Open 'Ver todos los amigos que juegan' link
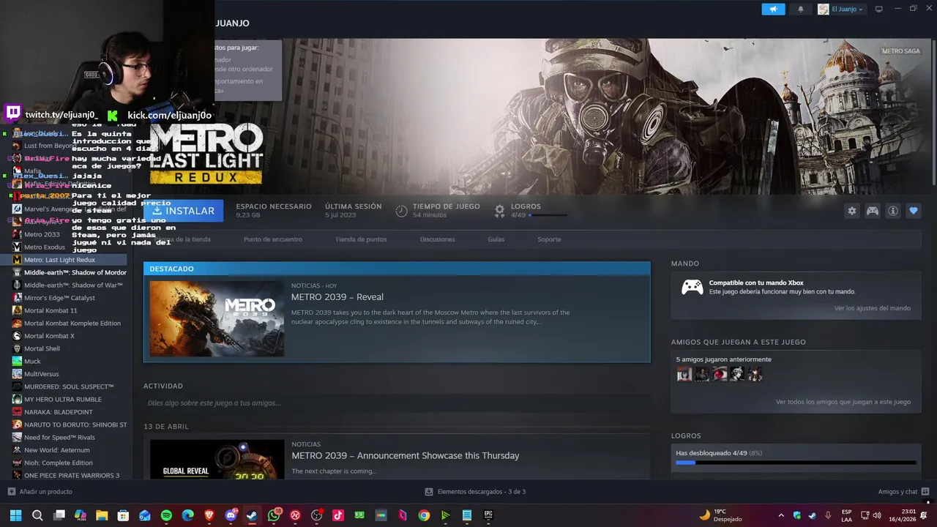Screen dimensions: 937x527 (843, 402)
